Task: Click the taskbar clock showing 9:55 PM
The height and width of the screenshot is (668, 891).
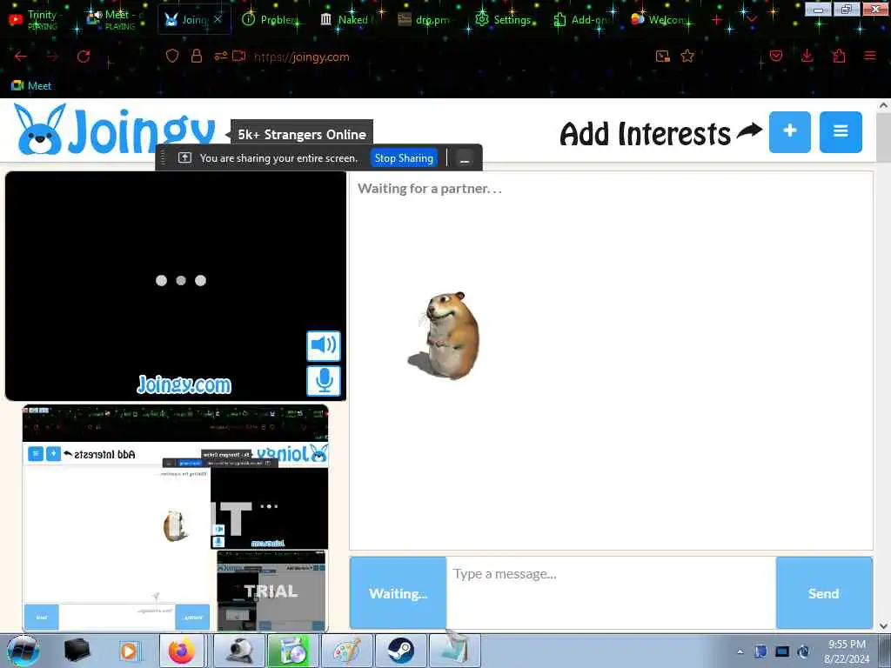Action: [x=847, y=651]
